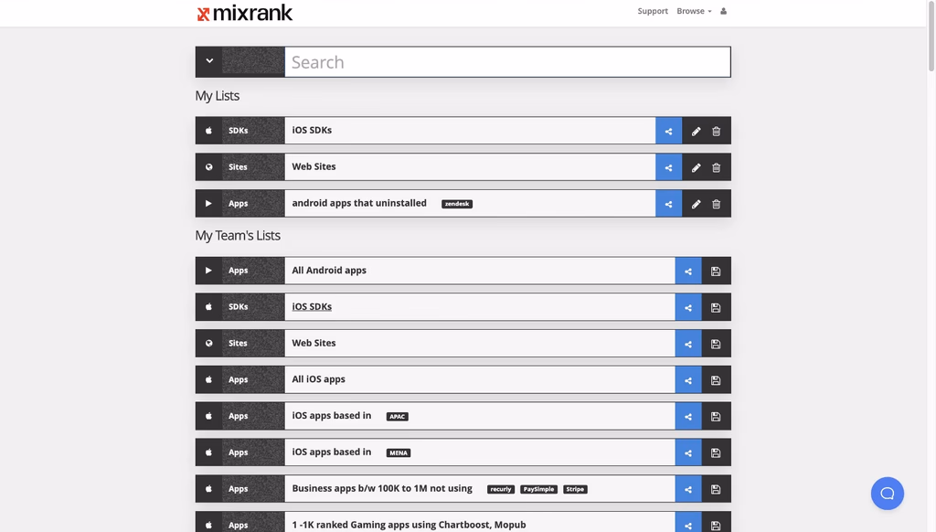Open the chat support bubble

(887, 494)
